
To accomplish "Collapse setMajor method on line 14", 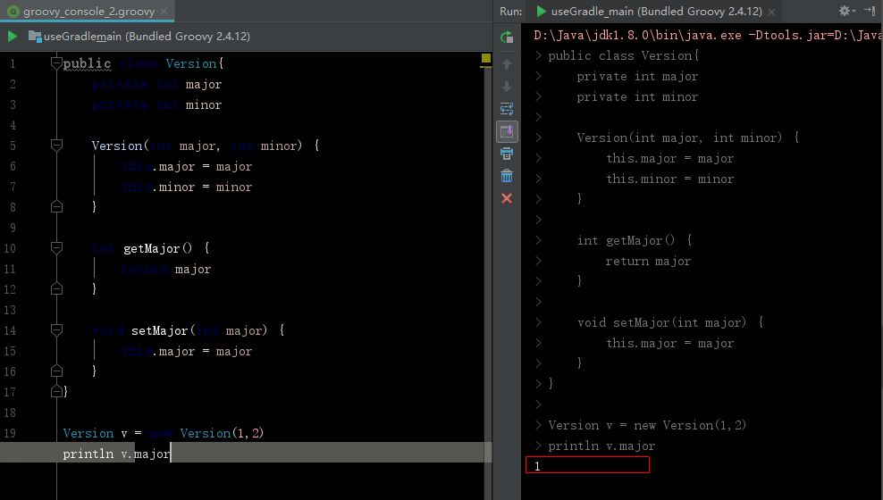I will (56, 329).
